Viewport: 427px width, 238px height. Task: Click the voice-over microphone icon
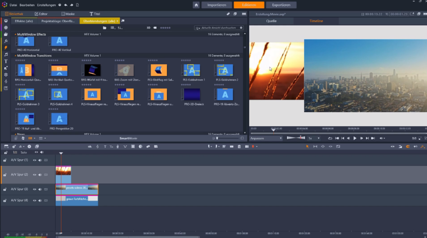[x=118, y=146]
